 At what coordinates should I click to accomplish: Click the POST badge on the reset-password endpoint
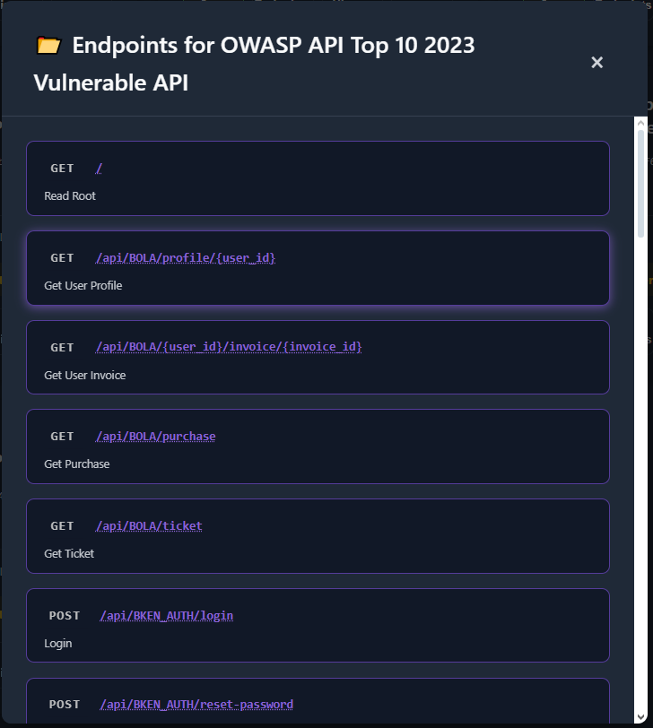tap(65, 705)
